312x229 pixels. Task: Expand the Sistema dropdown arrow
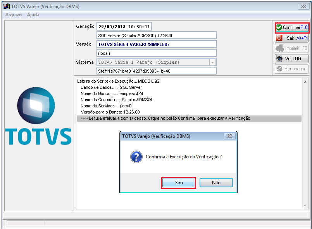(212, 62)
